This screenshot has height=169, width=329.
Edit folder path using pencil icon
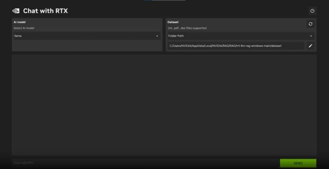(x=310, y=46)
